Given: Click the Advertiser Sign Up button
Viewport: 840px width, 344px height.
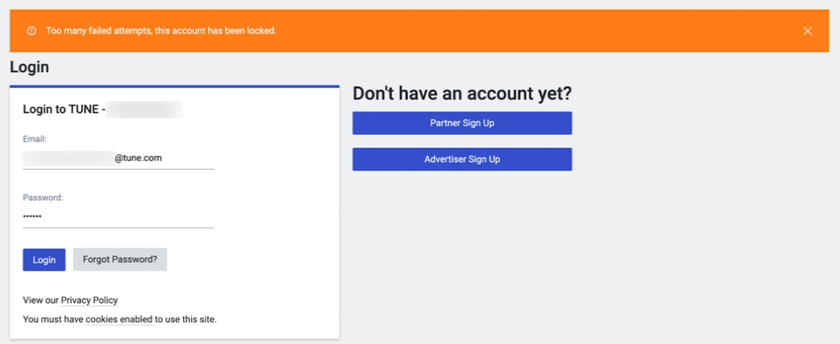Looking at the screenshot, I should point(463,159).
